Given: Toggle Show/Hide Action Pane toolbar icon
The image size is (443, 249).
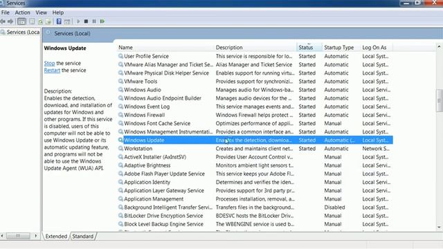Looking at the screenshot, I should (67, 21).
